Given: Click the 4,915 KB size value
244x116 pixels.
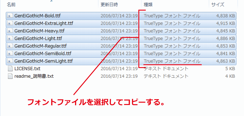Looking at the screenshot, I should [x=225, y=23].
